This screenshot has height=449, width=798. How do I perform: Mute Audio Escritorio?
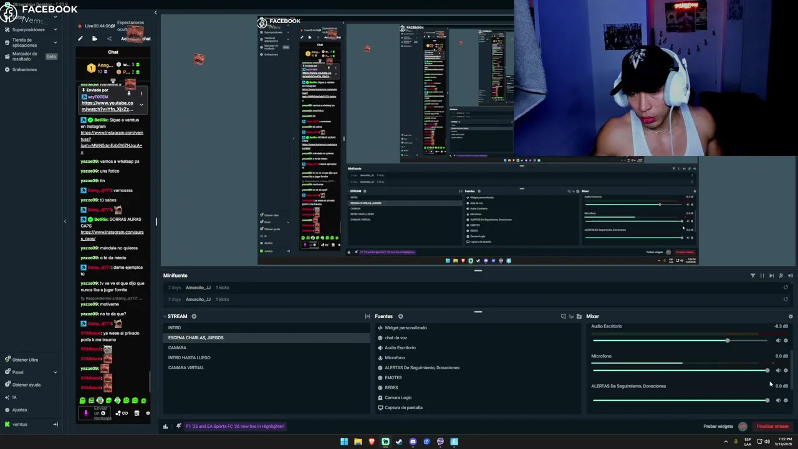click(777, 340)
